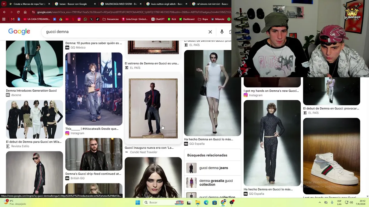
Task: Open 'I got my hands on Demna's new Gucci...' link above Instagram
Action: 271,91
